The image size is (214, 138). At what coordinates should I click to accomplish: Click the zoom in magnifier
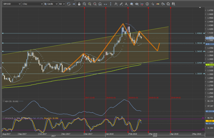click(90, 4)
